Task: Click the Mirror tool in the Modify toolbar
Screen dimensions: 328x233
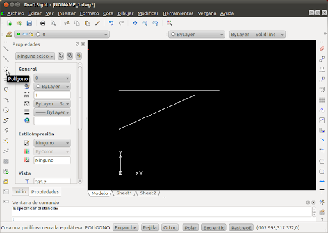Action: click(322, 69)
